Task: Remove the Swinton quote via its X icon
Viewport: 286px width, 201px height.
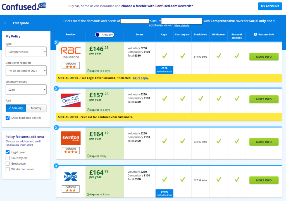Action: tap(56, 127)
